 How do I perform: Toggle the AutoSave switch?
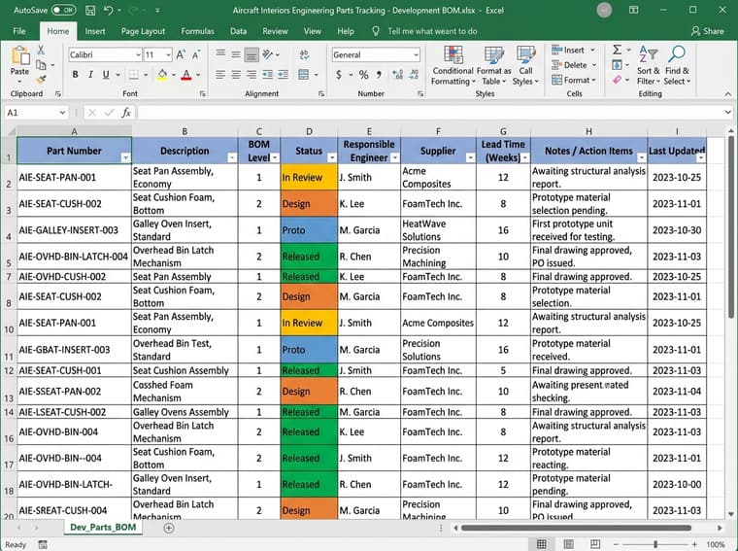[63, 10]
